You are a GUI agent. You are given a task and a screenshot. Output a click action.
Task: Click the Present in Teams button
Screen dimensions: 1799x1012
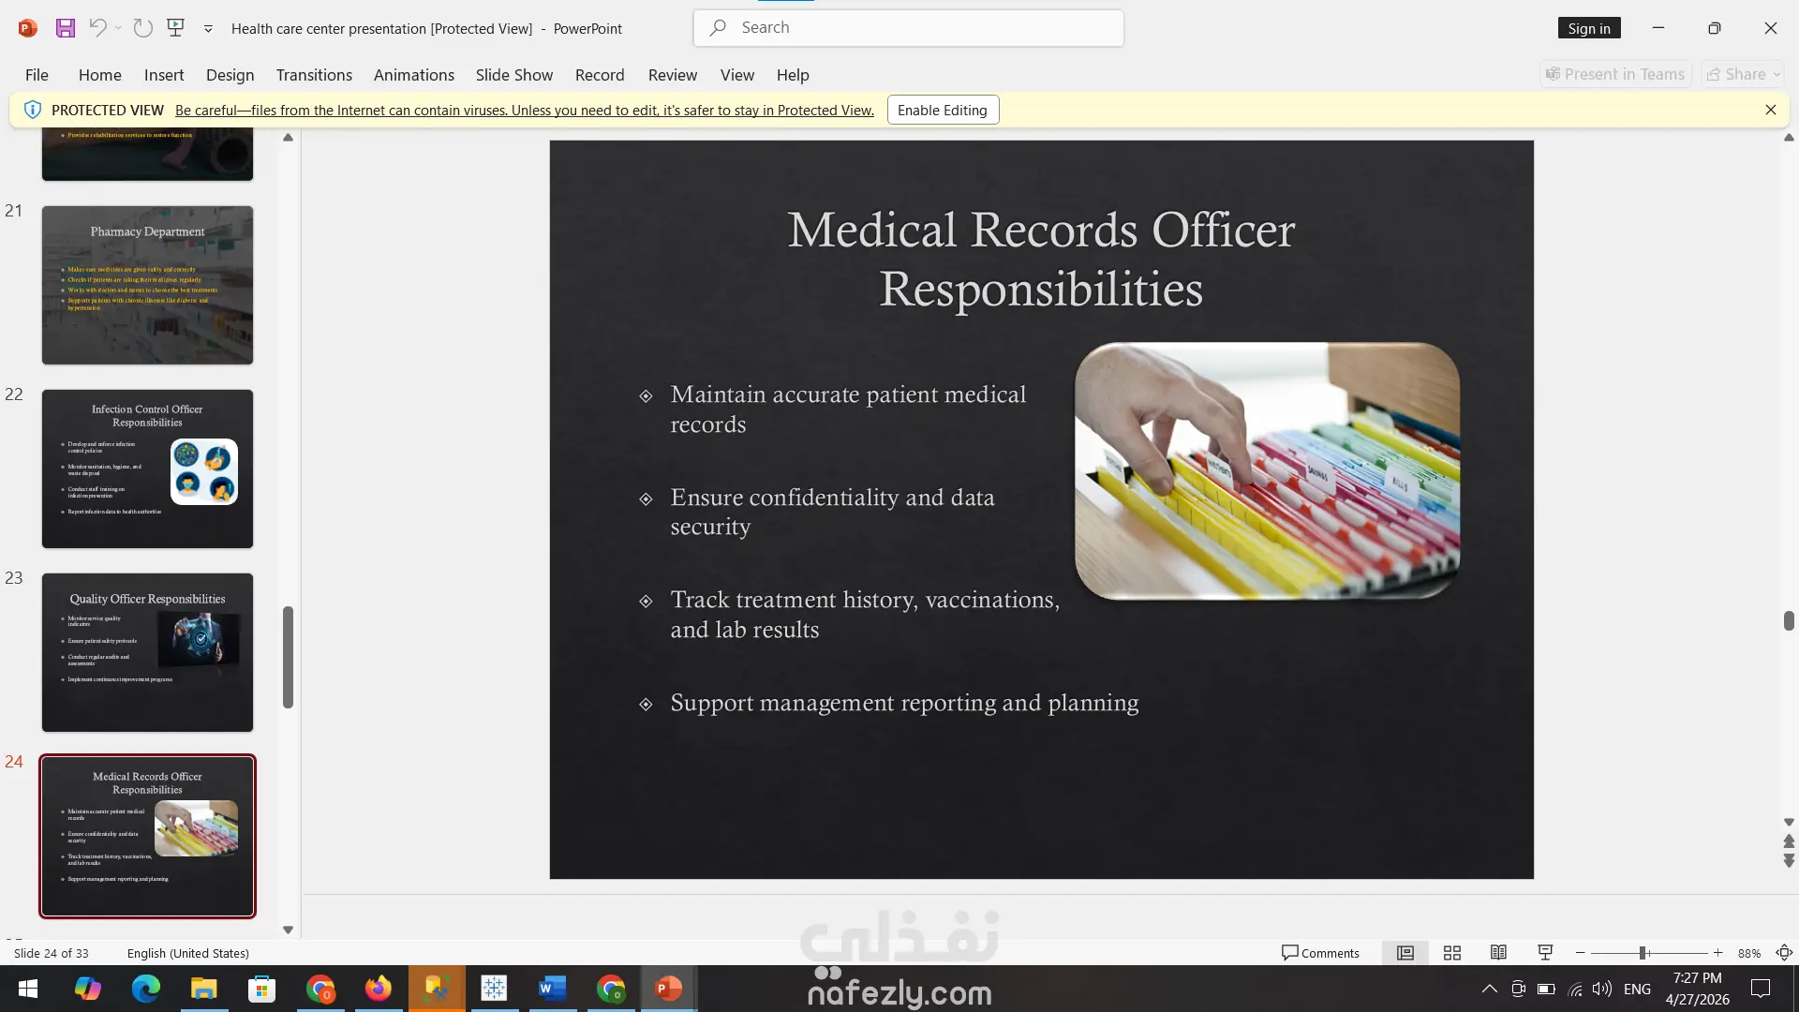click(1615, 74)
